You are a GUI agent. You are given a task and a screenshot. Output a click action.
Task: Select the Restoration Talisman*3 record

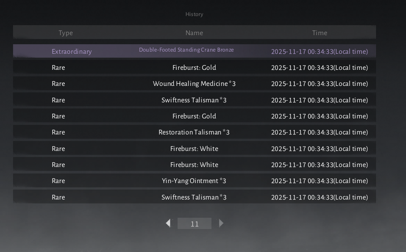pos(194,132)
